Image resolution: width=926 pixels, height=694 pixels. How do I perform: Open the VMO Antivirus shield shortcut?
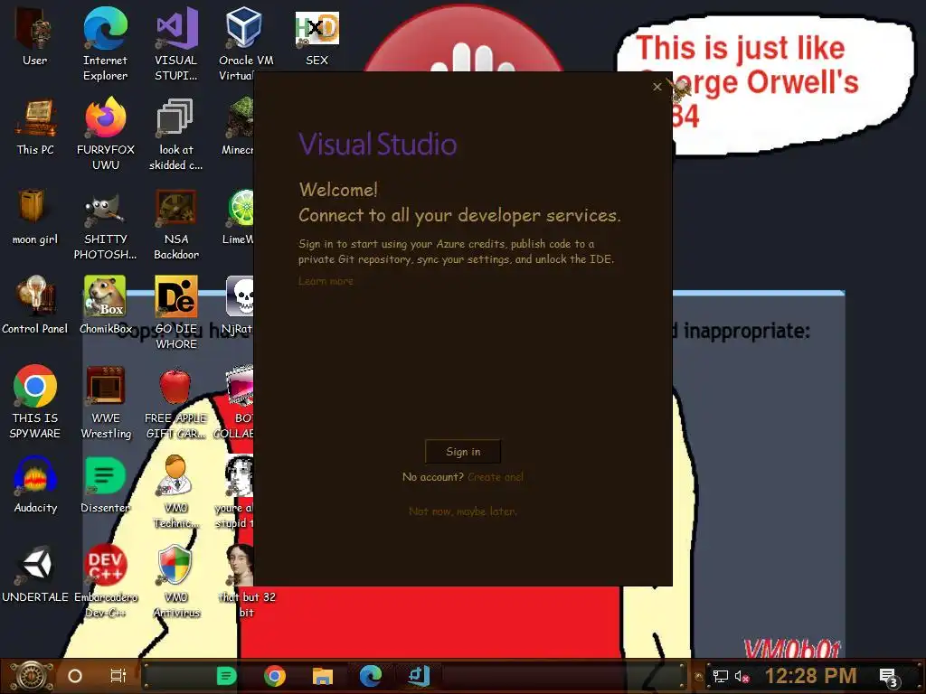pyautogui.click(x=176, y=582)
